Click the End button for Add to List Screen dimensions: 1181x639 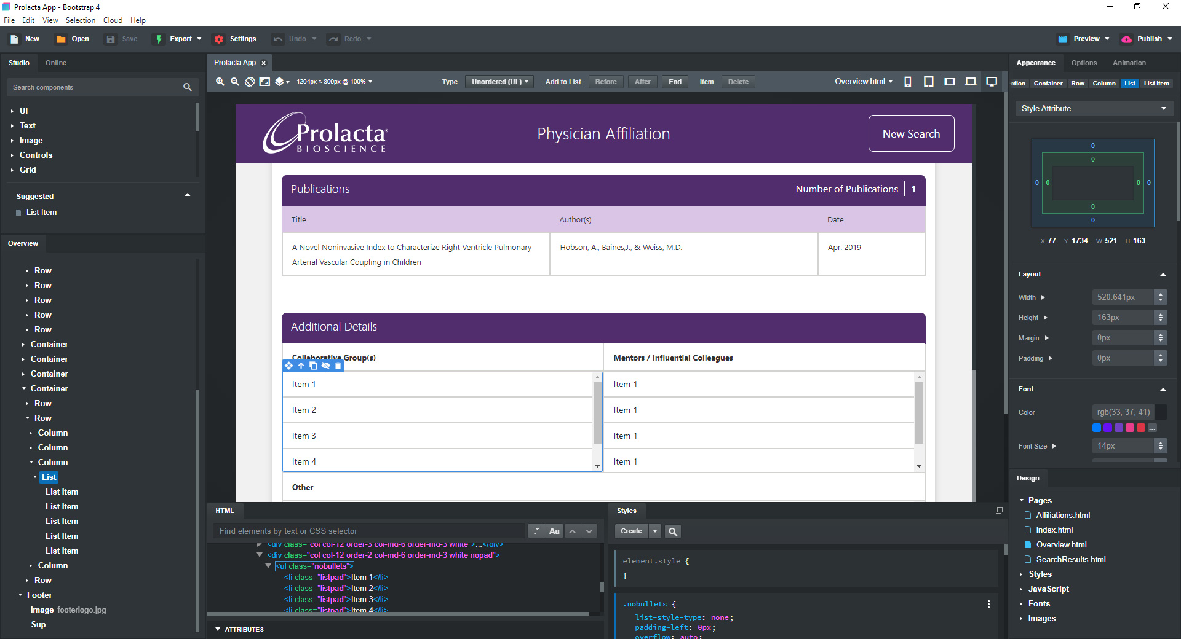coord(675,82)
